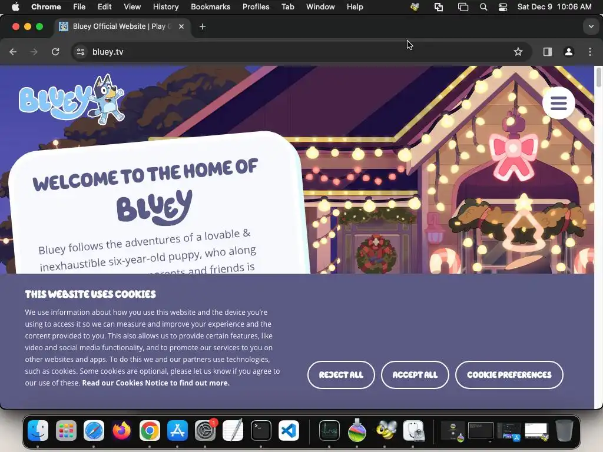Screen dimensions: 603x452
Task: Open Terminal from the Dock
Action: [261, 430]
